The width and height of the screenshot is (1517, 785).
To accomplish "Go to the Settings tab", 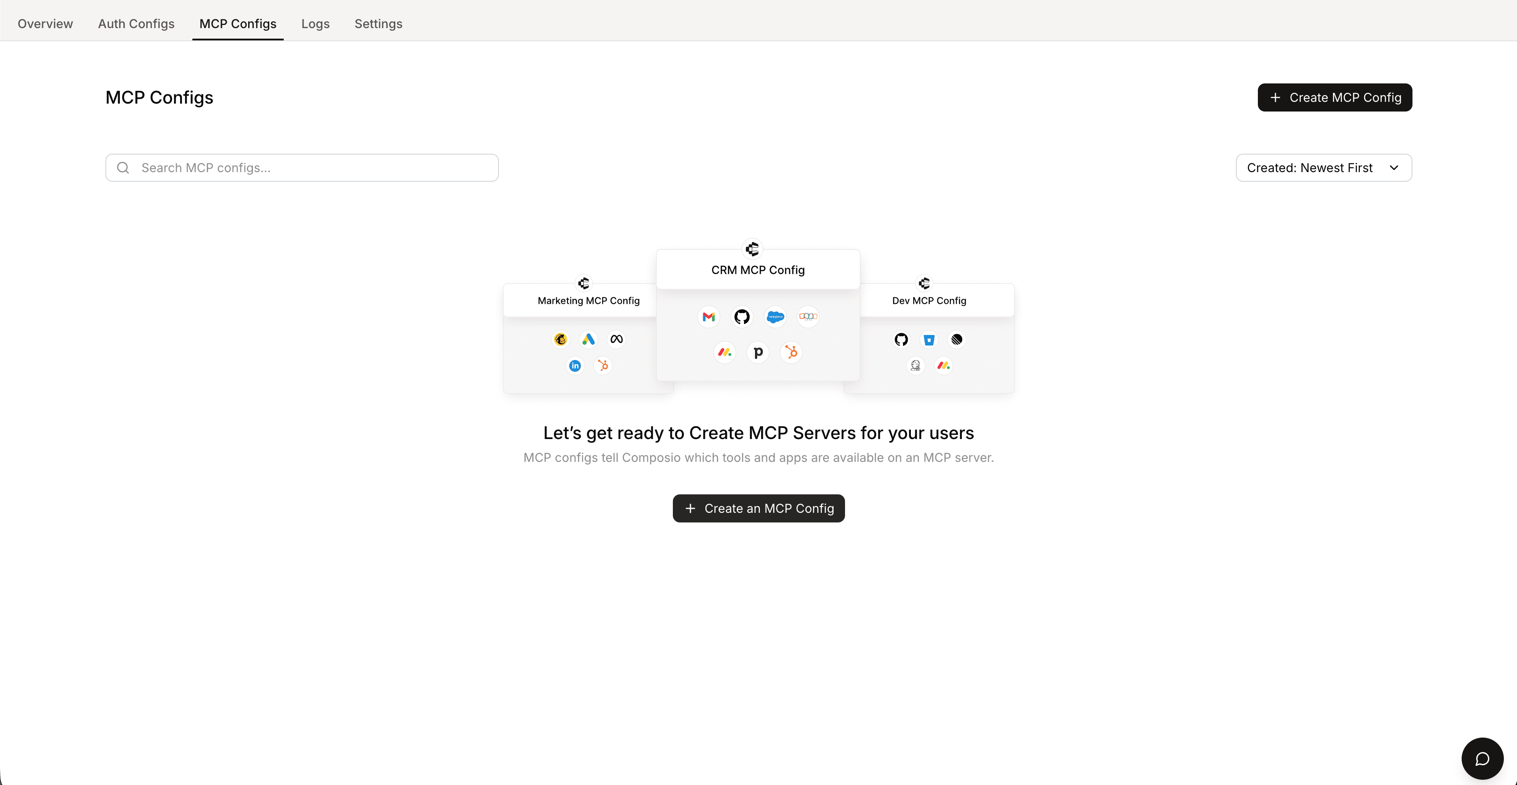I will [378, 24].
